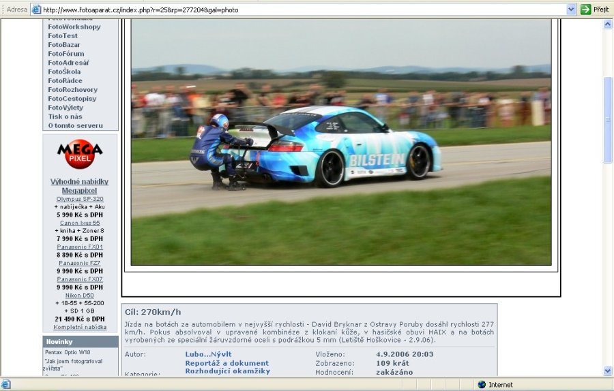This screenshot has width=614, height=391.
Task: Open Reportáž a dokument category link
Action: point(226,363)
